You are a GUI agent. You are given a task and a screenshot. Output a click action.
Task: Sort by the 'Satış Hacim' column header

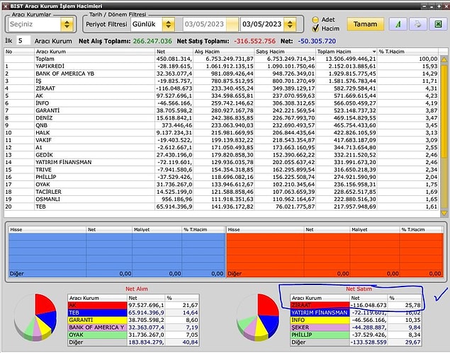tap(286, 52)
